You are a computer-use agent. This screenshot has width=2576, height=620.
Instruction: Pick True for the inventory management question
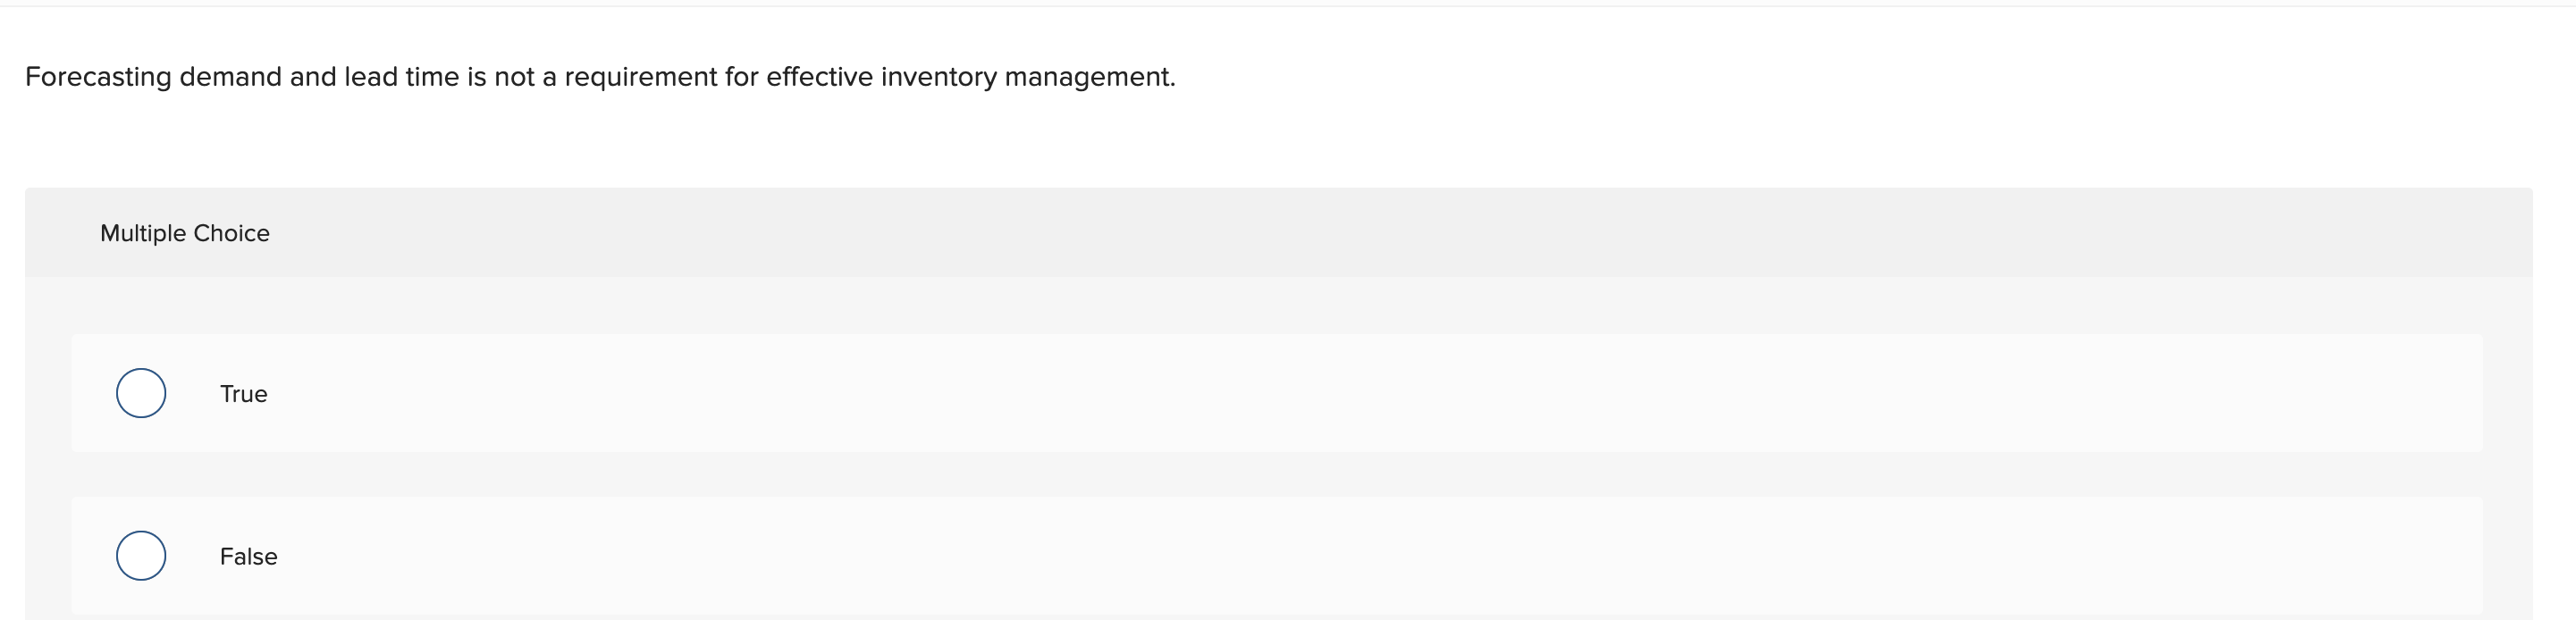click(x=141, y=393)
